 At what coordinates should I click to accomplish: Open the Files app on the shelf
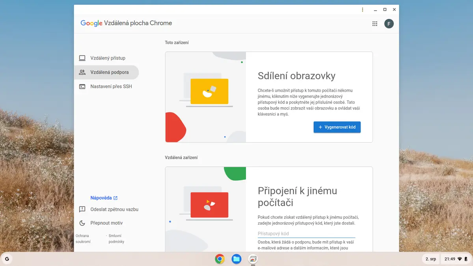click(236, 259)
